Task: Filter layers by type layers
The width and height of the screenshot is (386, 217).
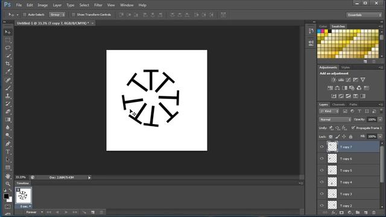Action: (359, 111)
